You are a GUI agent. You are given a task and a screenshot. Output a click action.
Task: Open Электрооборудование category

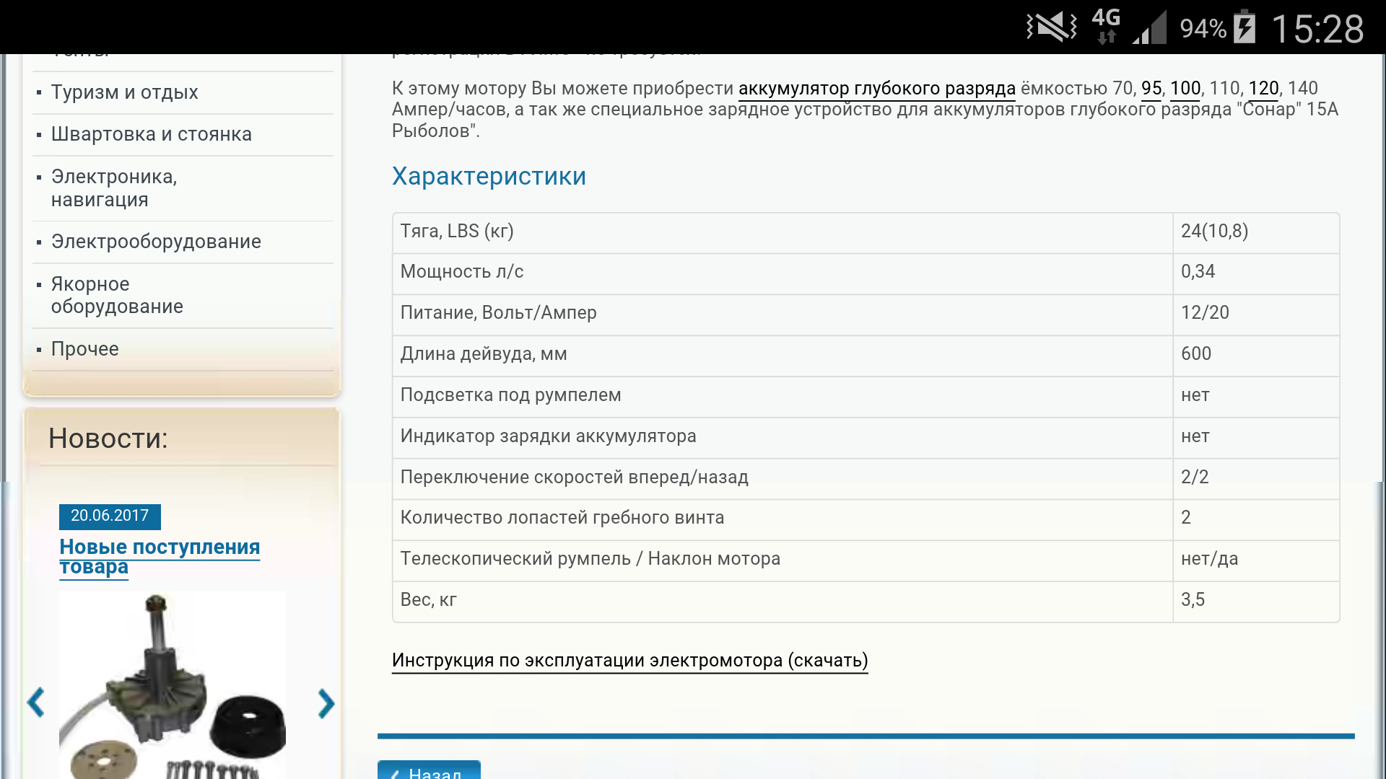point(156,242)
